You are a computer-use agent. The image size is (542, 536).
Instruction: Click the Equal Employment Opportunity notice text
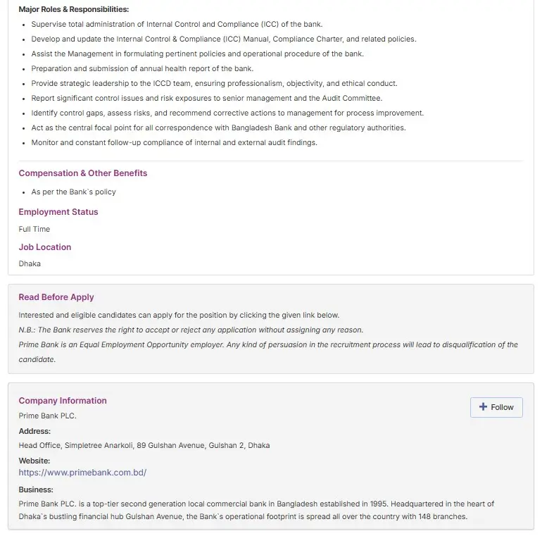[x=267, y=345]
